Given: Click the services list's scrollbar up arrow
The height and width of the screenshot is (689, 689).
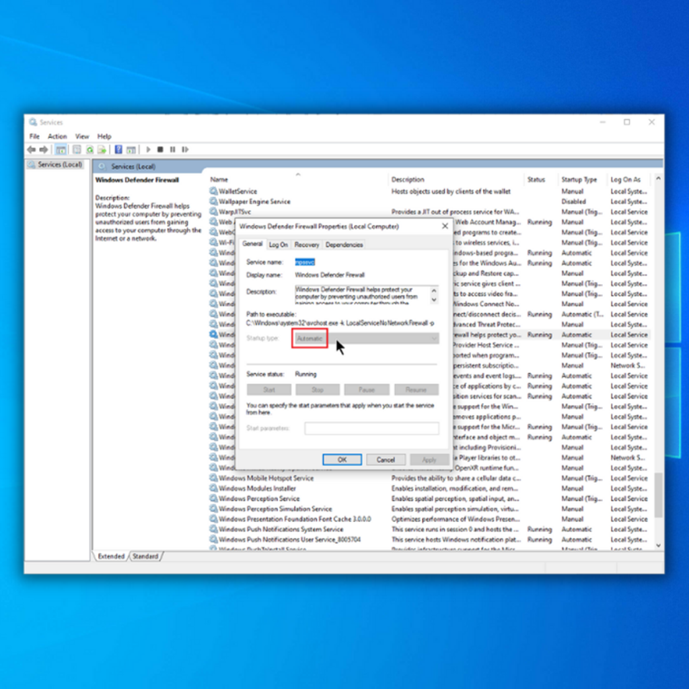Looking at the screenshot, I should [658, 178].
